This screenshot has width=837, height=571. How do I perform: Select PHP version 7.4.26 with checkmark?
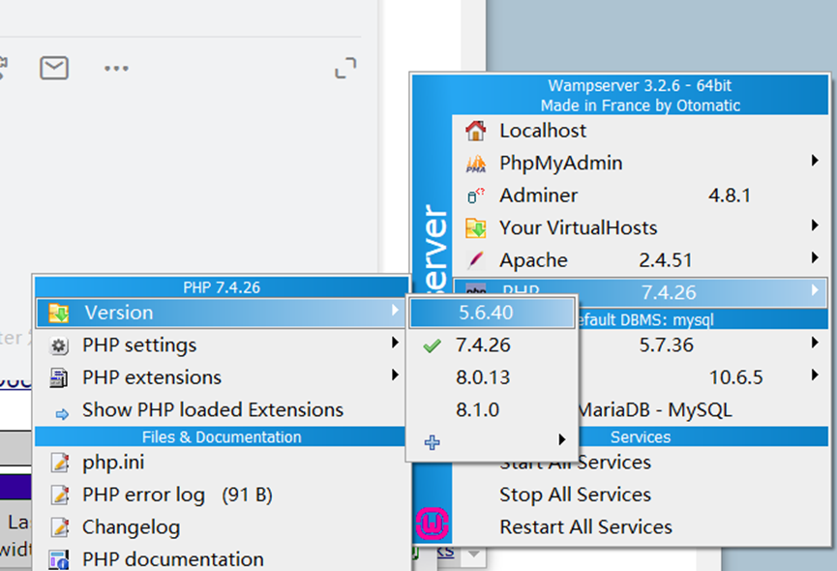493,346
